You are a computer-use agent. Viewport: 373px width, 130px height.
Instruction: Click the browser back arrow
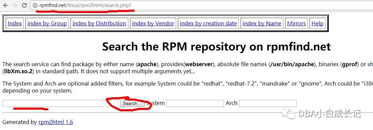[5, 5]
